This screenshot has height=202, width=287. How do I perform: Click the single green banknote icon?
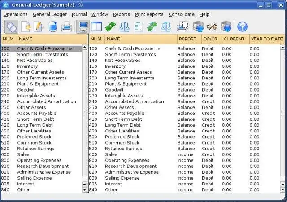coord(111,27)
